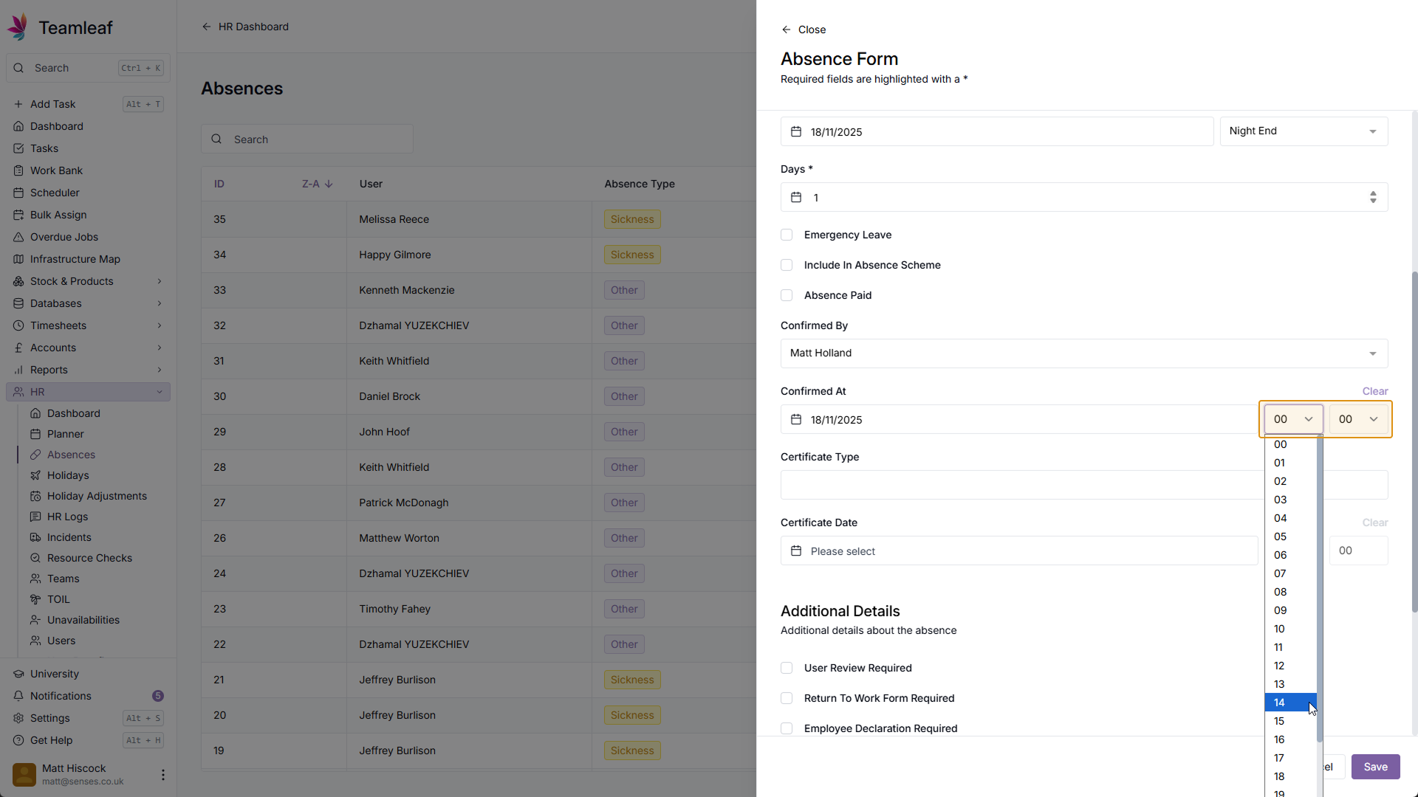Click the Certificate Type input field
The width and height of the screenshot is (1418, 797).
(x=1019, y=485)
